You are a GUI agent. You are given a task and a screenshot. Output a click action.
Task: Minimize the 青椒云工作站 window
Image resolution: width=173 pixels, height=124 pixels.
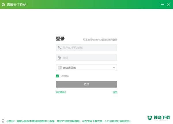click(162, 5)
